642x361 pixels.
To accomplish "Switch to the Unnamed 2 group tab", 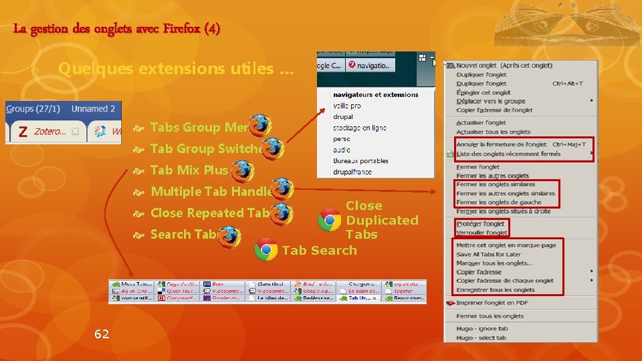I will click(94, 109).
